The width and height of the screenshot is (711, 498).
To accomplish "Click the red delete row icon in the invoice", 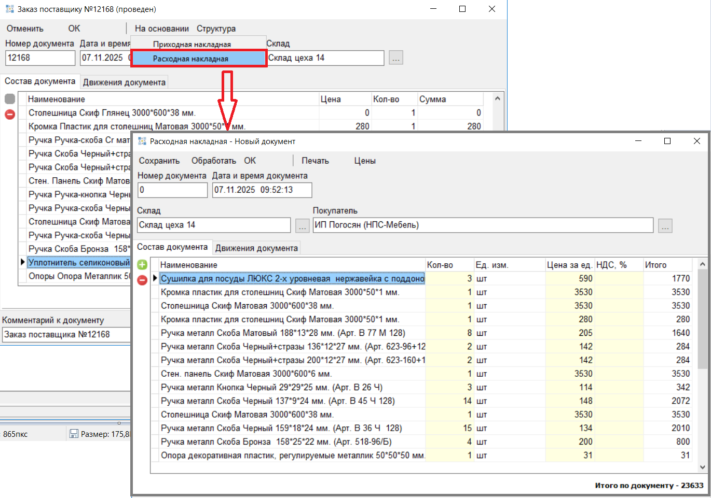I will (142, 280).
